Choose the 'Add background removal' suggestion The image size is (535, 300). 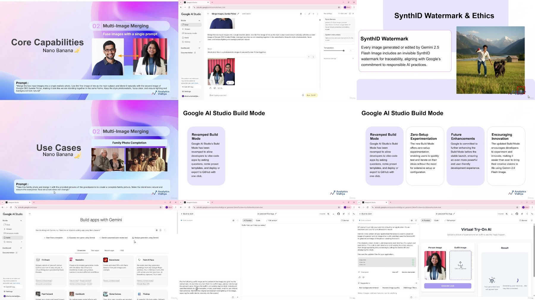point(369,288)
